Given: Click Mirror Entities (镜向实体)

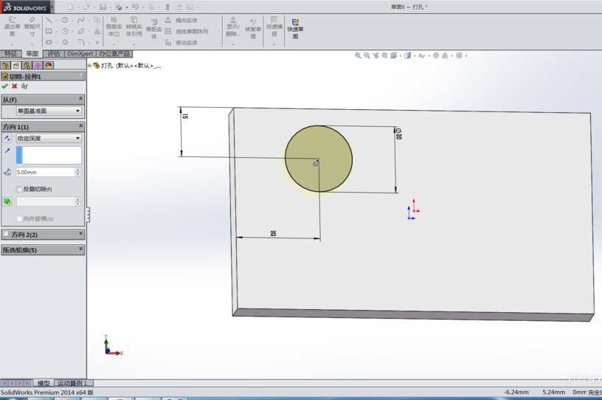Looking at the screenshot, I should pos(181,21).
